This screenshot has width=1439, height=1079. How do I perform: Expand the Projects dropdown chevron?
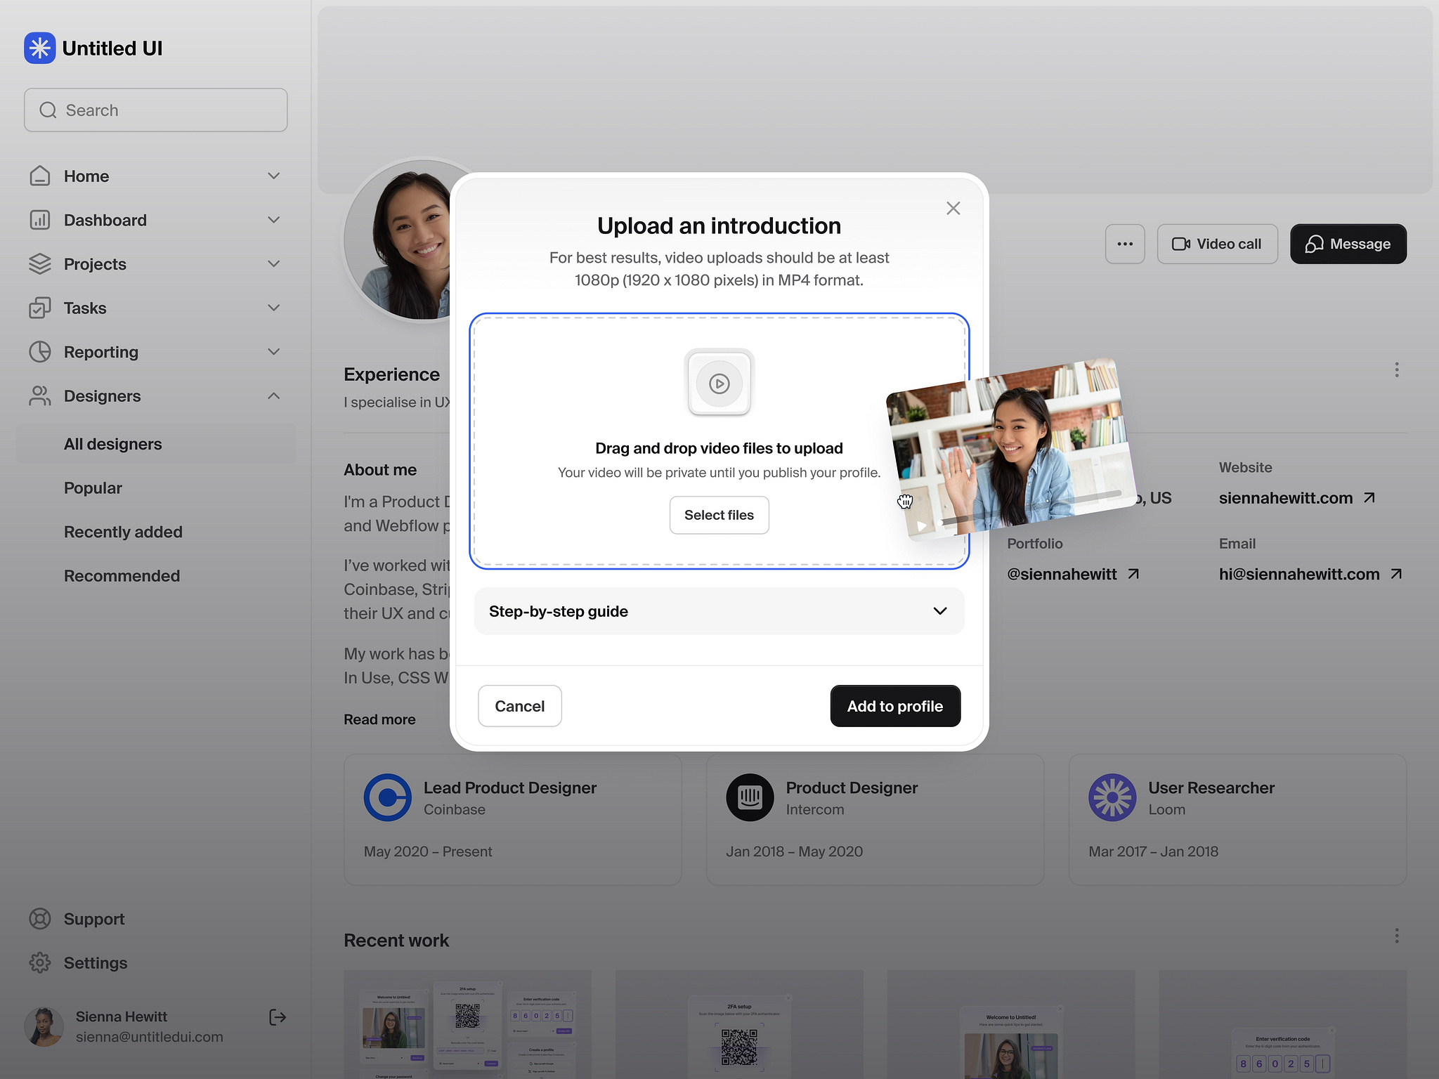click(274, 263)
